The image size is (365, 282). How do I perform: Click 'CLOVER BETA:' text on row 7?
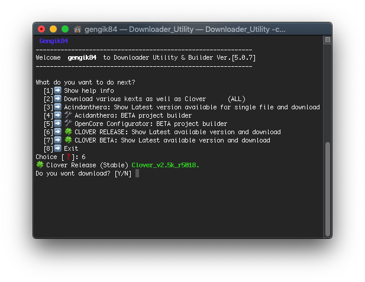[x=96, y=140]
